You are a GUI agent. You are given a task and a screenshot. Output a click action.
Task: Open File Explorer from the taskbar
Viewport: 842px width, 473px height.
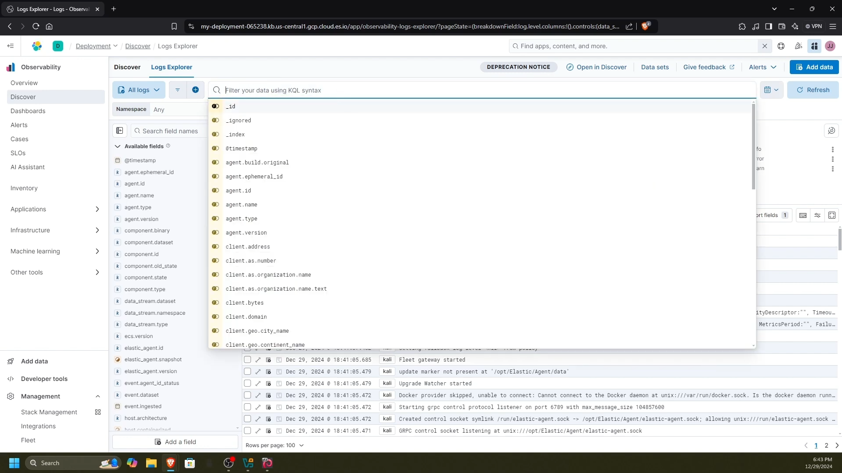(x=151, y=463)
